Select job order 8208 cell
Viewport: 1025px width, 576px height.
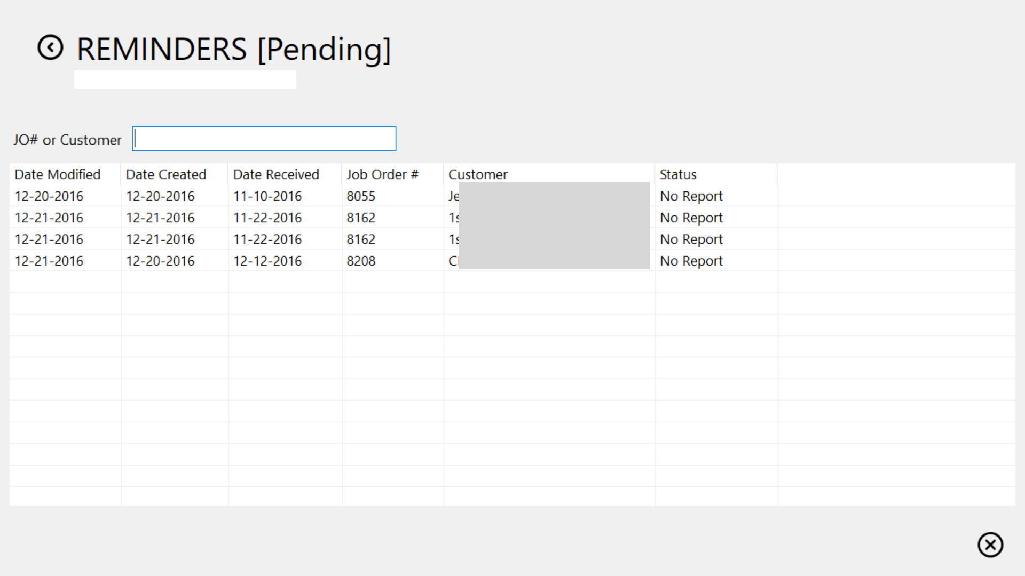click(361, 261)
